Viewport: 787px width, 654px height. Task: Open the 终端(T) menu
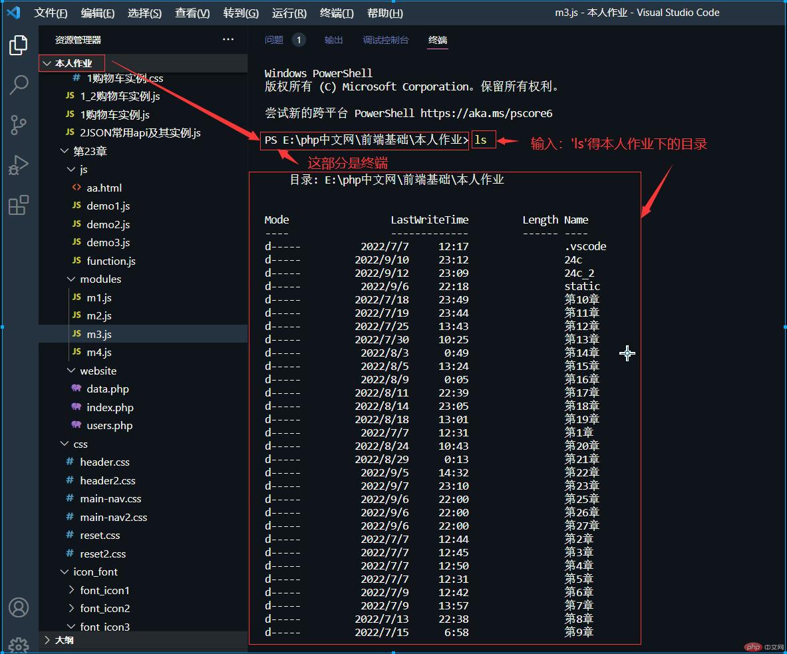tap(337, 13)
